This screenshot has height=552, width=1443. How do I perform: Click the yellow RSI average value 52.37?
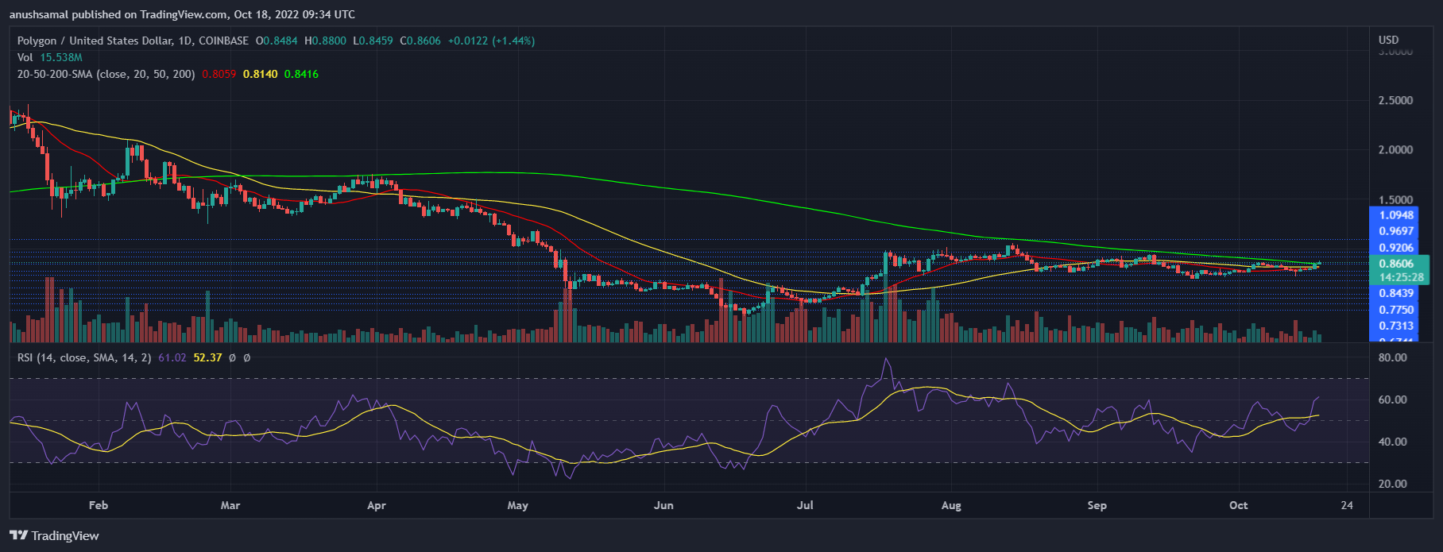click(x=207, y=358)
